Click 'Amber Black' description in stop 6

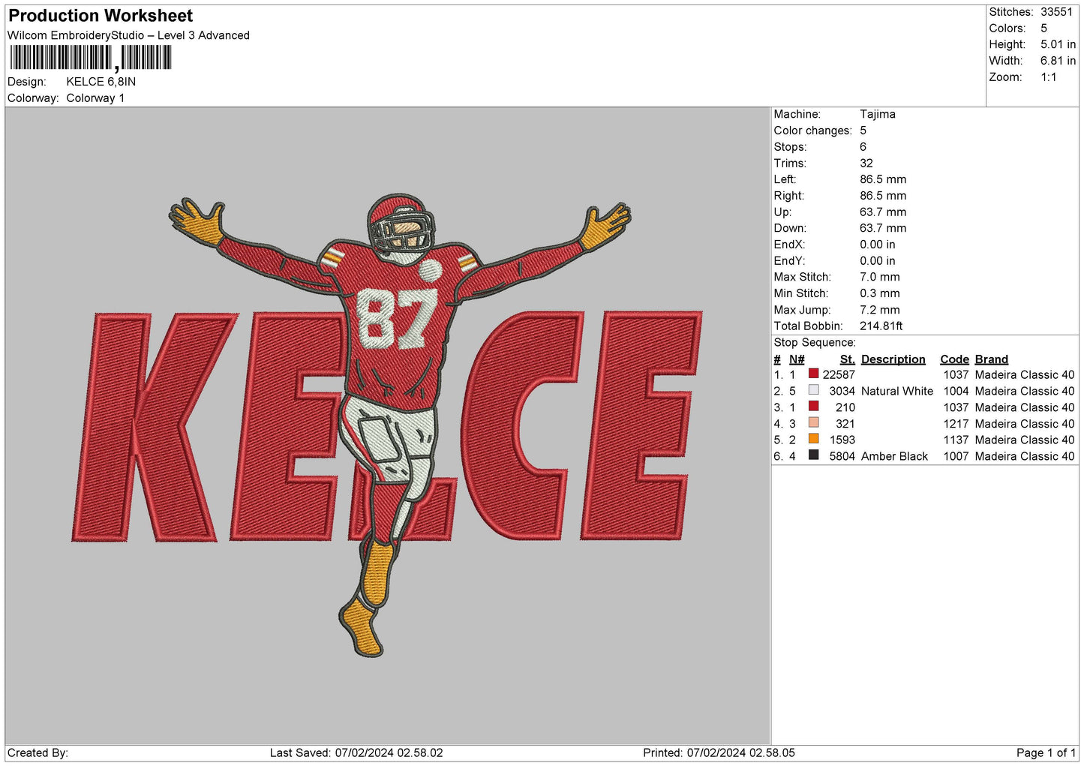point(895,456)
